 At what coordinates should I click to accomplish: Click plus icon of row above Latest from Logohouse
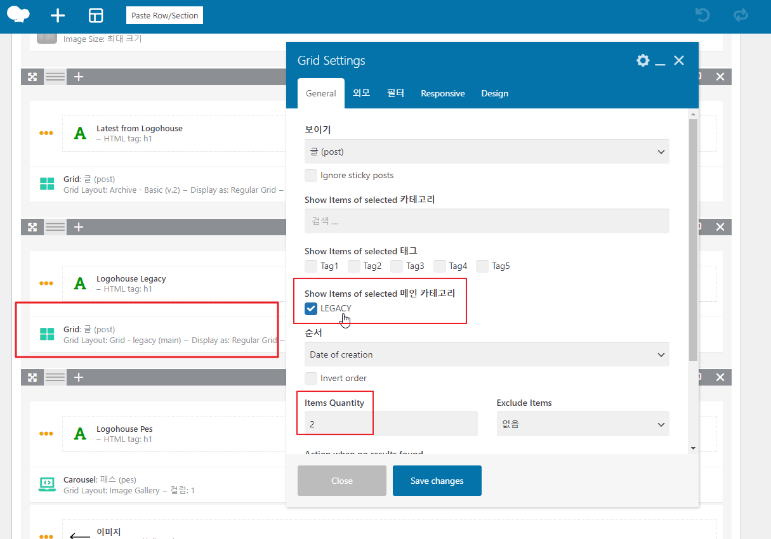pos(79,77)
